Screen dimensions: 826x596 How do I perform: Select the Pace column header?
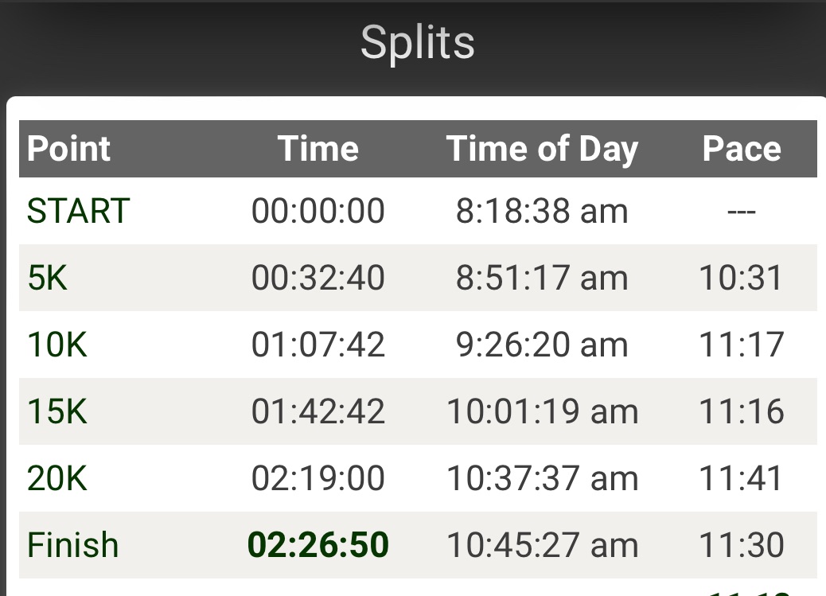tap(741, 149)
